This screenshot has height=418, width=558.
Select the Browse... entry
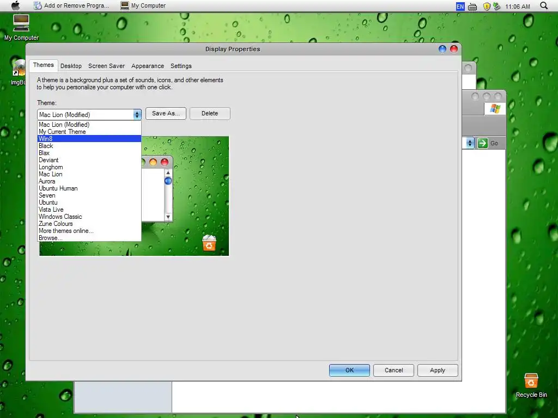tap(89, 238)
